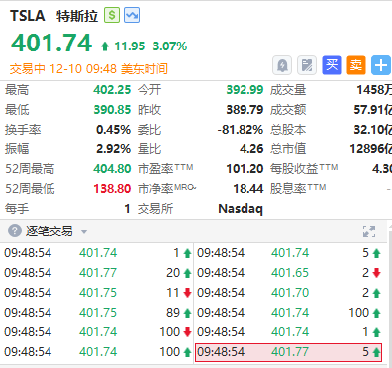392x368 pixels.
Task: Click the trading status time line
Action: click(89, 69)
